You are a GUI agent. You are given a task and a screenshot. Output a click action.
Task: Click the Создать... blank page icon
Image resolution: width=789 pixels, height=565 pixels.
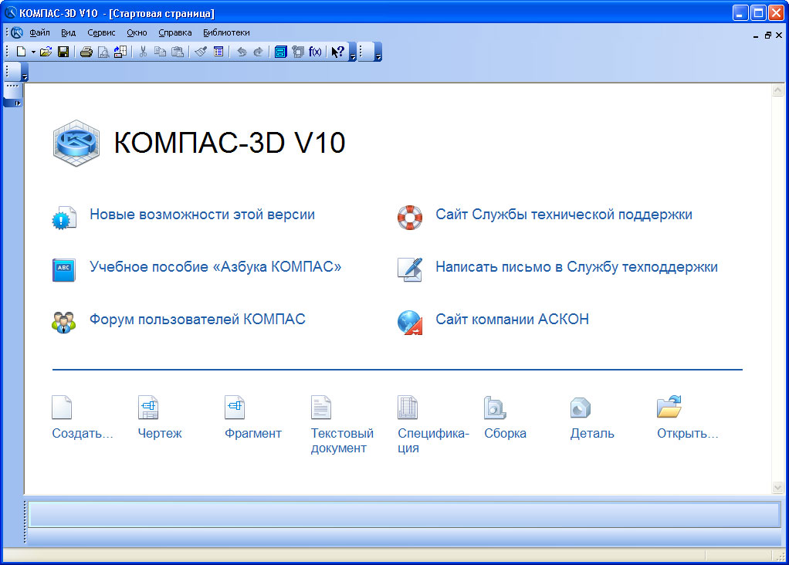(62, 408)
